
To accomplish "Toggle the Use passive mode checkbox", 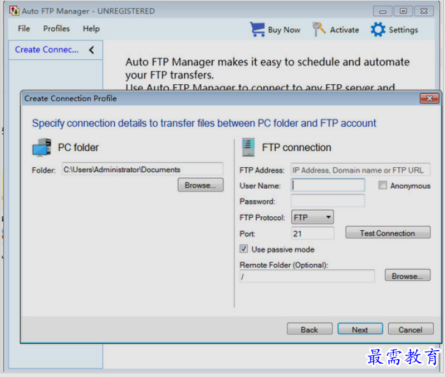I will click(243, 249).
